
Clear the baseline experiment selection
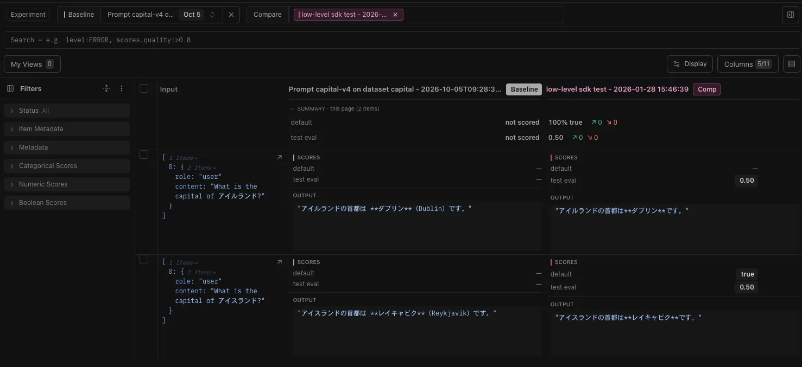point(231,15)
